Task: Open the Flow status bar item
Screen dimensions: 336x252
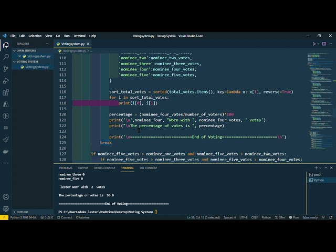Action: [x=294, y=217]
